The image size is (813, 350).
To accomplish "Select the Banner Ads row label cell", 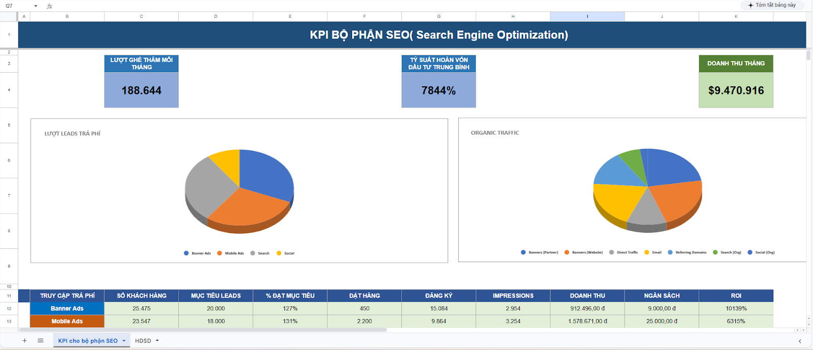I will click(67, 308).
